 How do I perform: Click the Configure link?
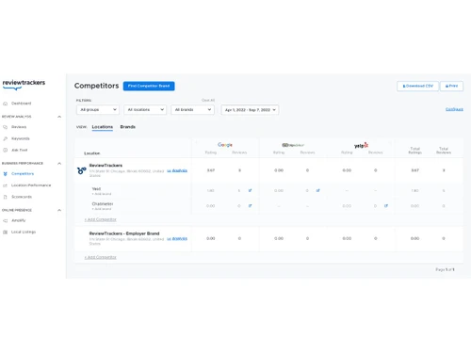point(454,109)
